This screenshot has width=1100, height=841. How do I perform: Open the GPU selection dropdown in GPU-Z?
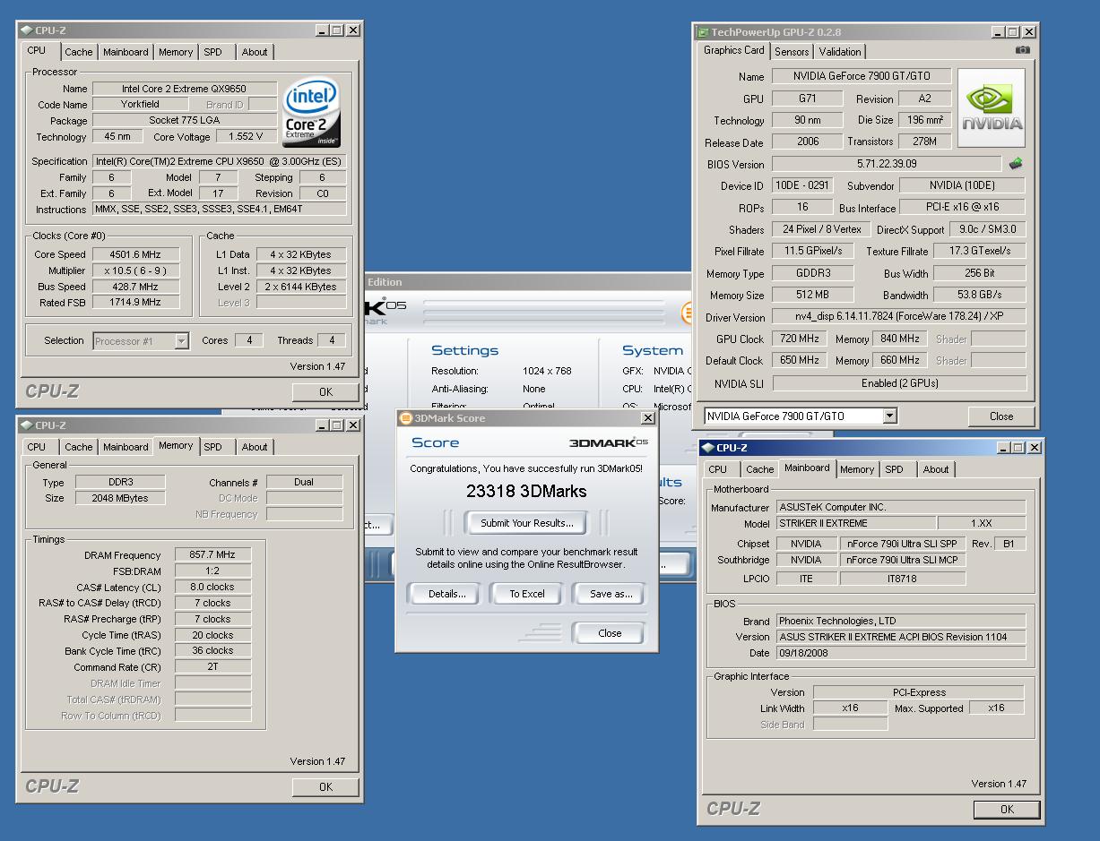point(889,416)
